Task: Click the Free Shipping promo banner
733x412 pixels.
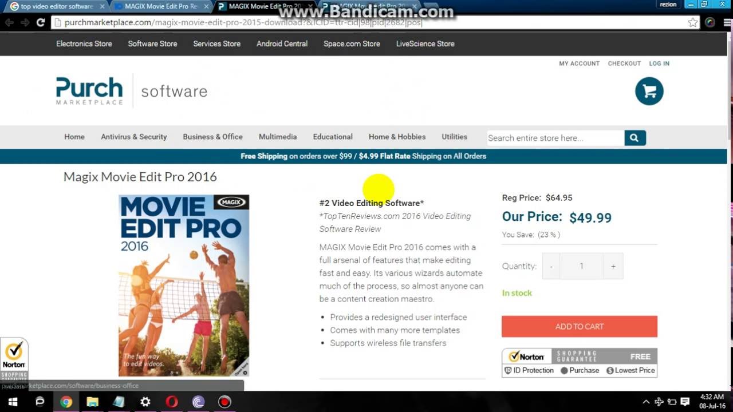Action: tap(364, 156)
